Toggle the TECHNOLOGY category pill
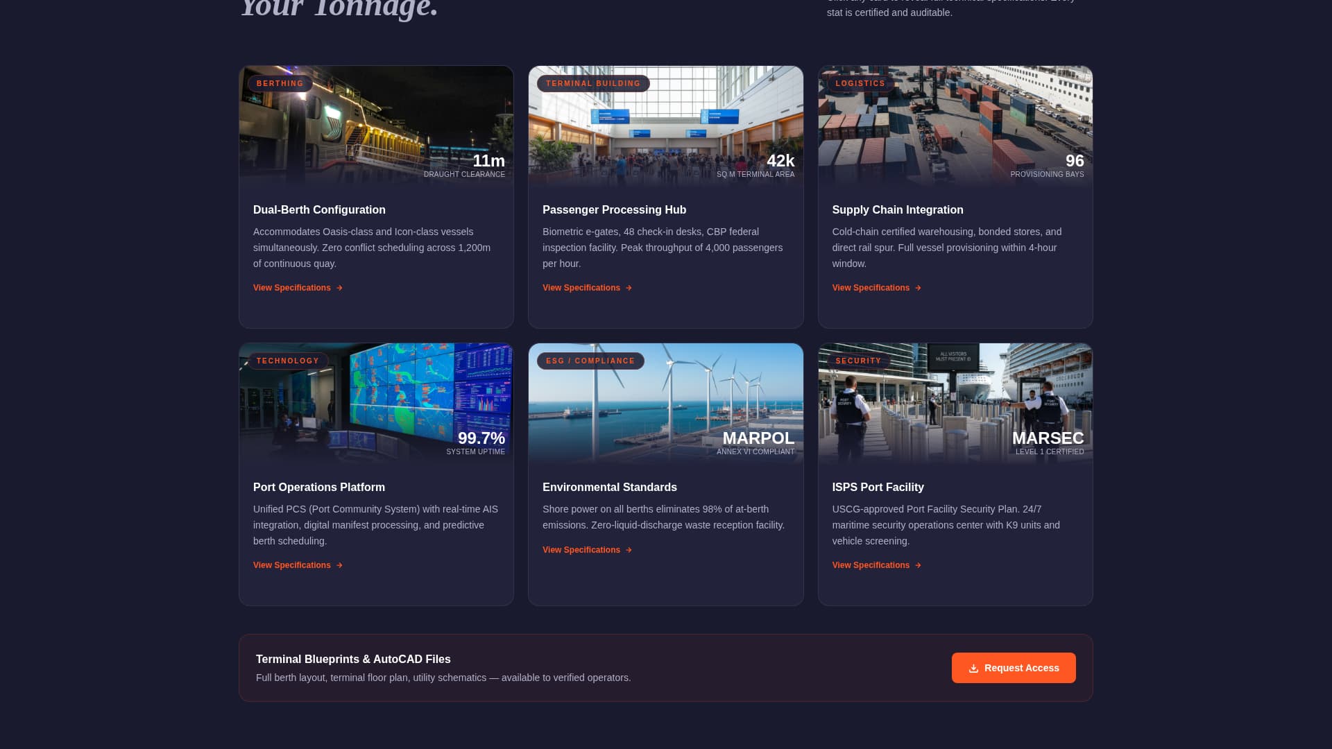The width and height of the screenshot is (1332, 749). tap(288, 361)
